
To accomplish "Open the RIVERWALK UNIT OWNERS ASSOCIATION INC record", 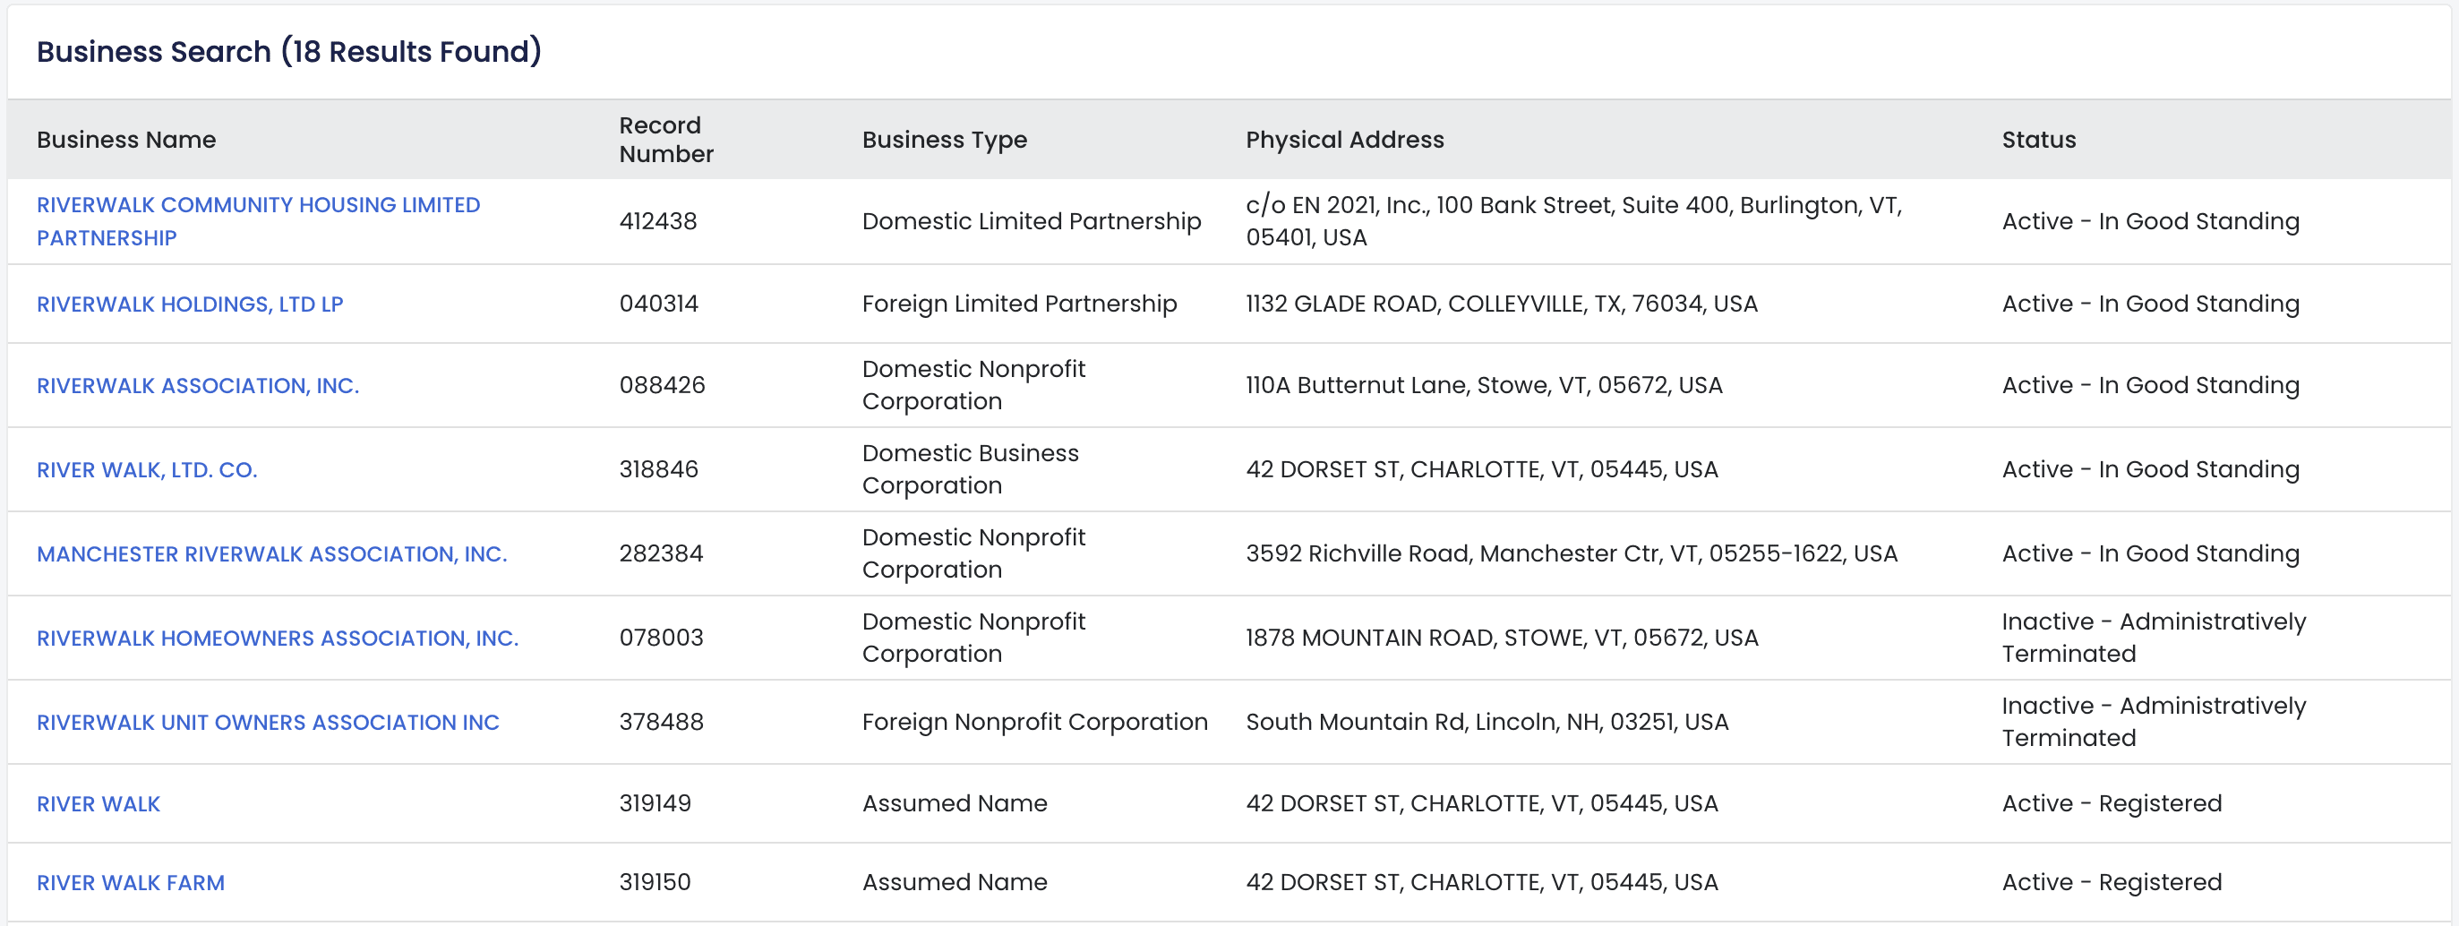I will [x=267, y=722].
